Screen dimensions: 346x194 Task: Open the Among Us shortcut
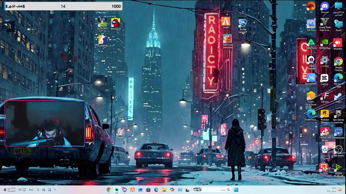(116, 24)
